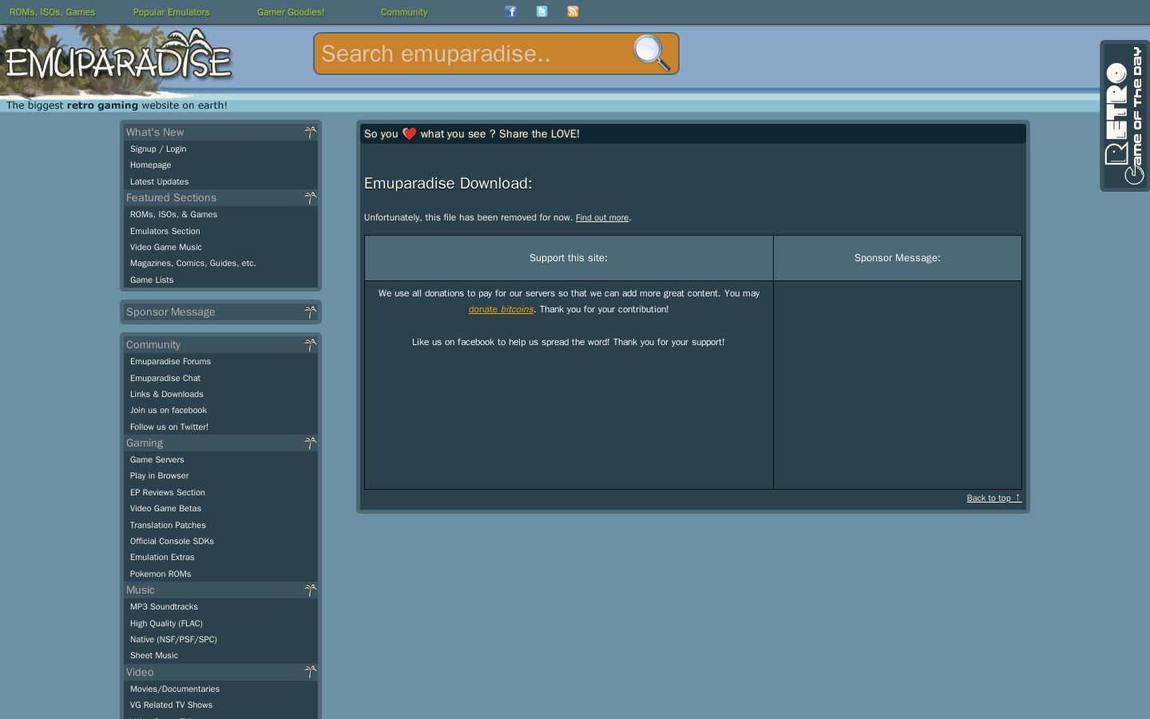The image size is (1150, 719).
Task: Open Latest Updates in sidebar
Action: 160,181
